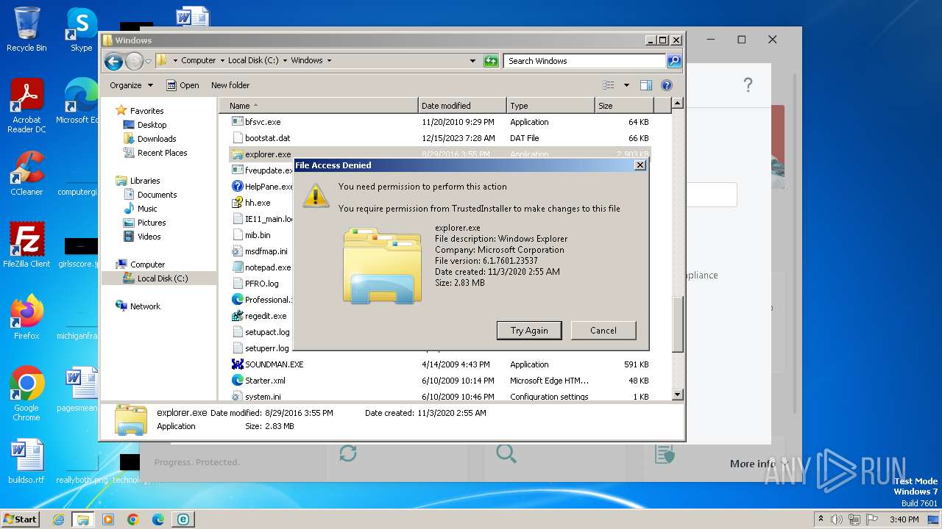942x529 pixels.
Task: Select Documents library
Action: point(149,195)
